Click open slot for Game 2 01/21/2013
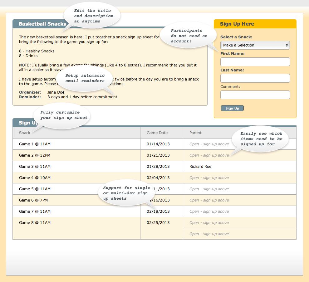 [209, 155]
